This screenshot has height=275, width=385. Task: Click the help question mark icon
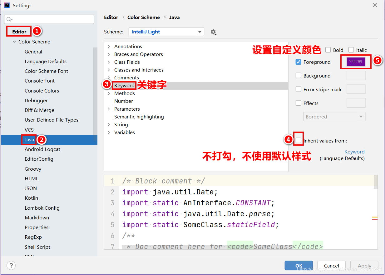click(11, 266)
